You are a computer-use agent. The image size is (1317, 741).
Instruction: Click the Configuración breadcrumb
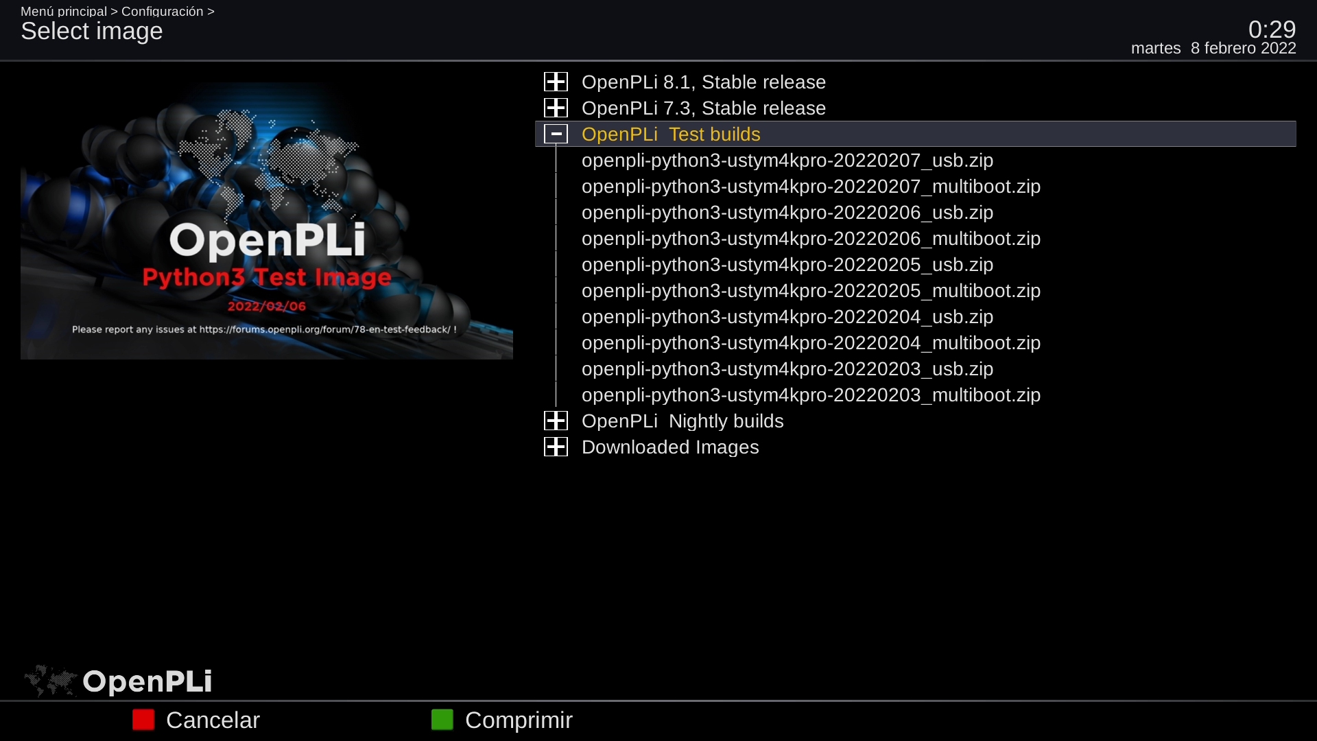coord(162,11)
